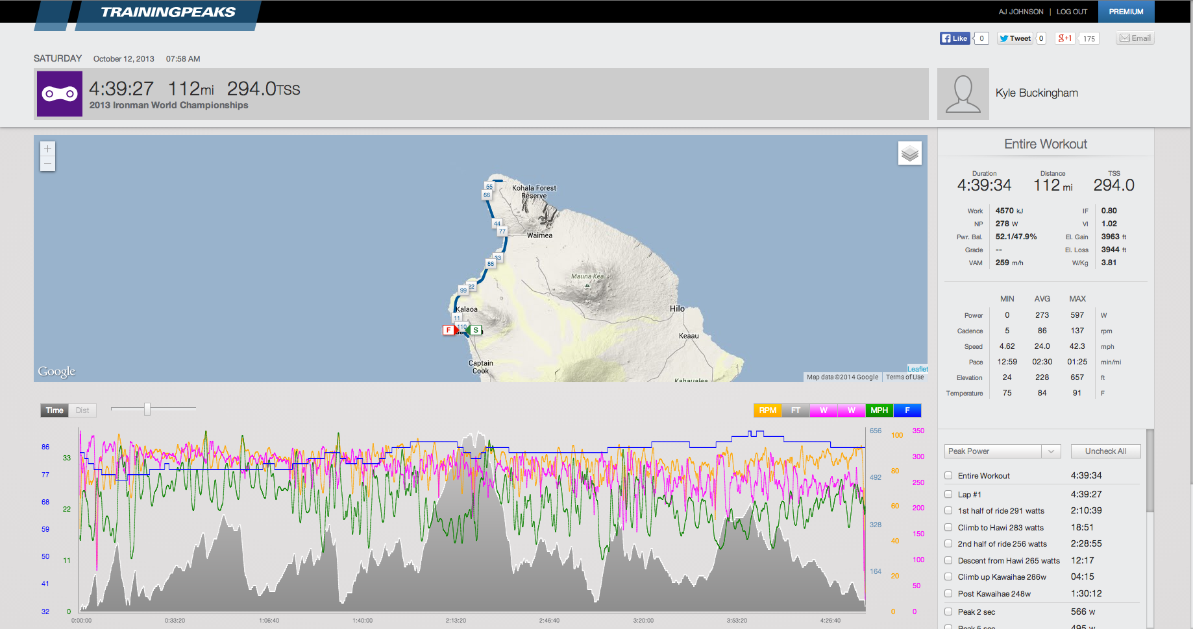Click the Peak 2 sec value 566 w

1083,611
